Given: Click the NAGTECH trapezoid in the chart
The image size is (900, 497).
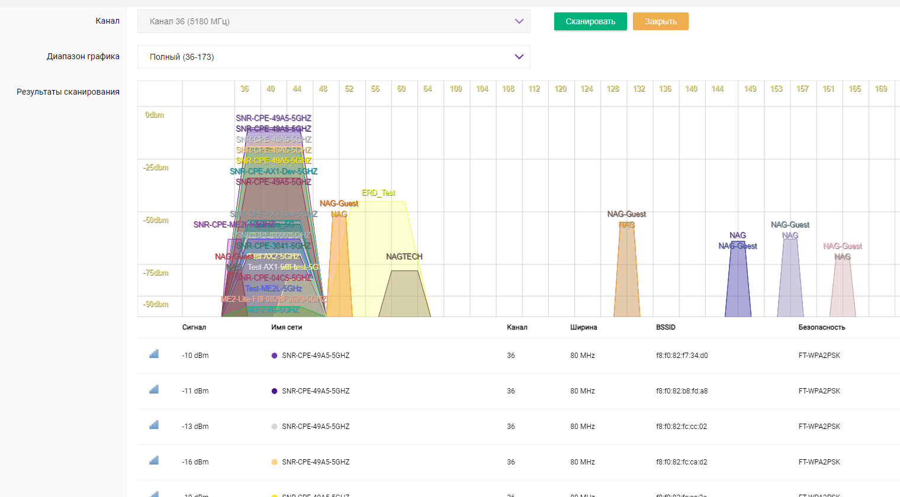Looking at the screenshot, I should [x=404, y=295].
